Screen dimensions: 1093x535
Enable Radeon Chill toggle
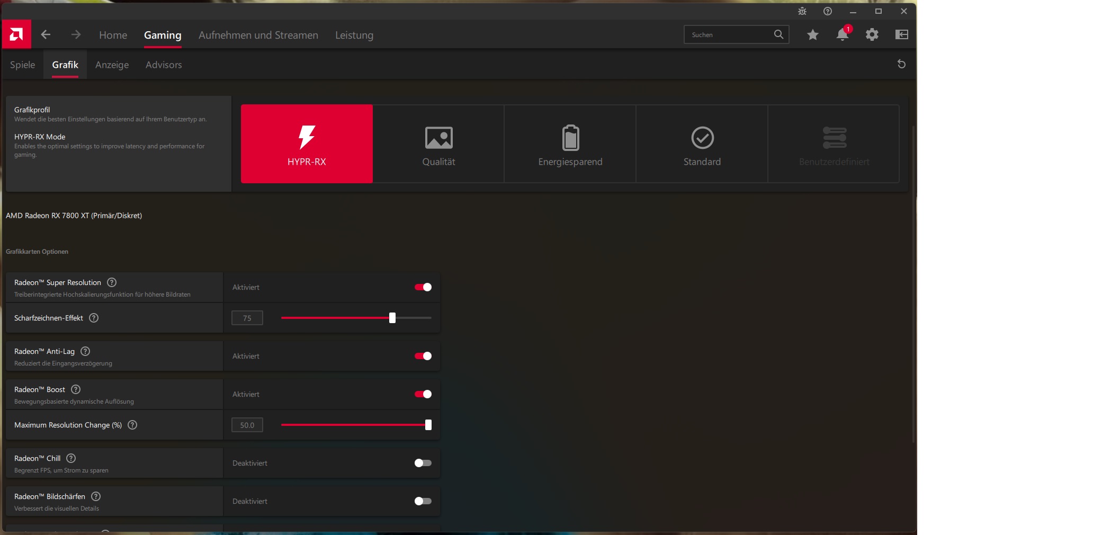click(423, 463)
